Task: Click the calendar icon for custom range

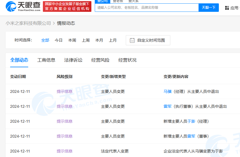Action: (x=132, y=40)
